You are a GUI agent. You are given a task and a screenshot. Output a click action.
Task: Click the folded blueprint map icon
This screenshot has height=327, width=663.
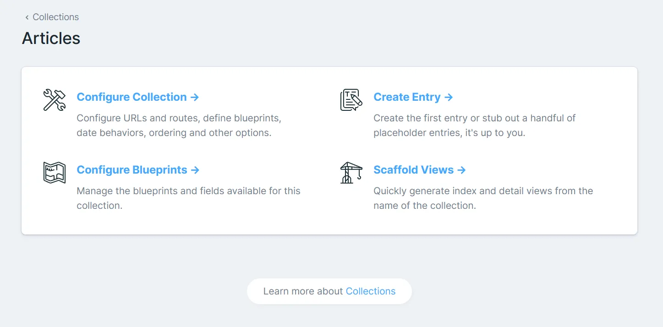54,173
